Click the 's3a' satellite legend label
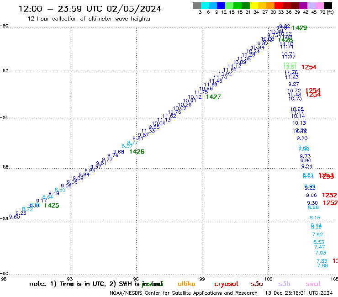Screen dimensions: 338x297 coord(257,284)
